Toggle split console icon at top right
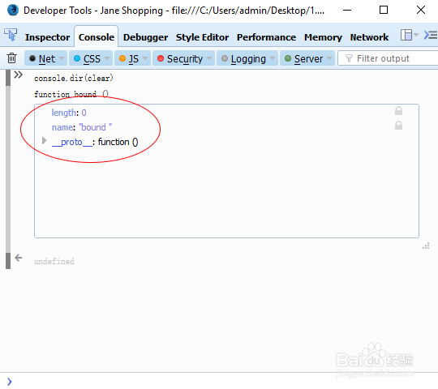This screenshot has width=438, height=389. [x=431, y=35]
